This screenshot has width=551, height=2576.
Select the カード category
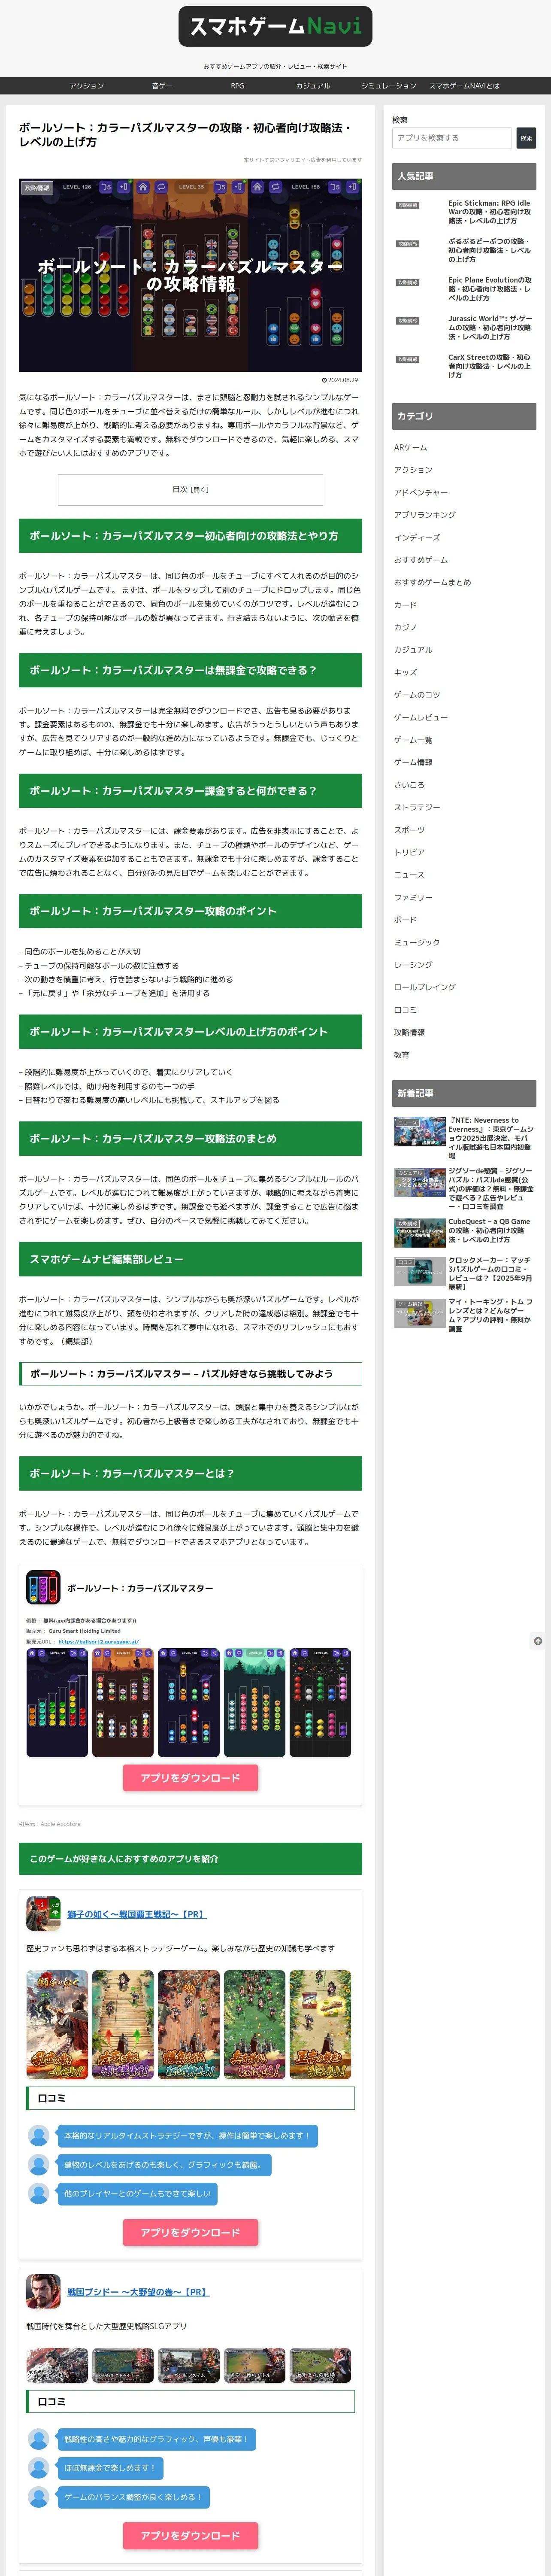pyautogui.click(x=405, y=605)
